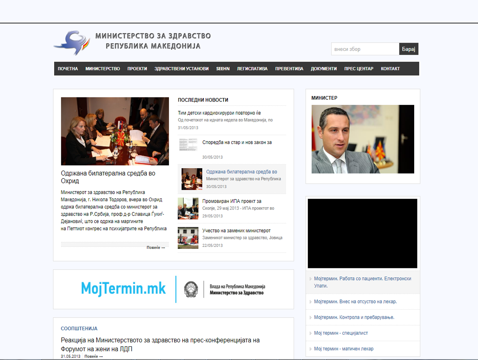Open 'Повеќе' link beside date 31.05.2013
This screenshot has height=360, width=478.
pyautogui.click(x=93, y=356)
